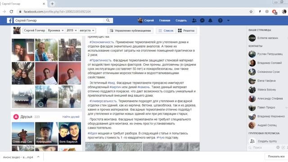The width and height of the screenshot is (288, 162).
Task: Open the Хроника dropdown
Action: pyautogui.click(x=56, y=31)
